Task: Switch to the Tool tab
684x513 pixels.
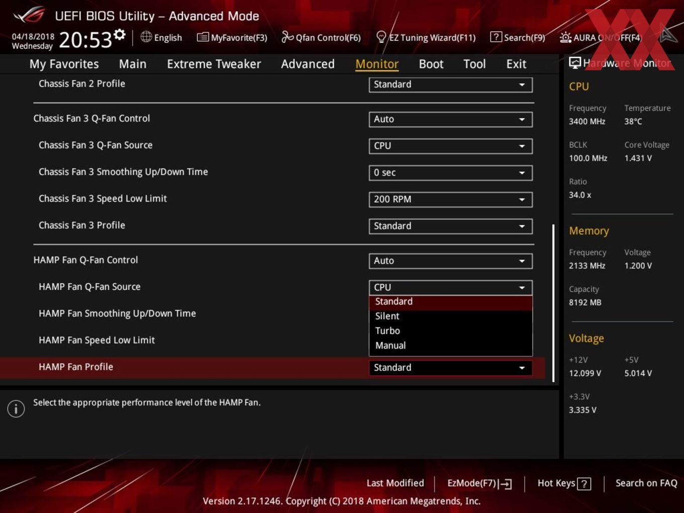Action: point(474,64)
